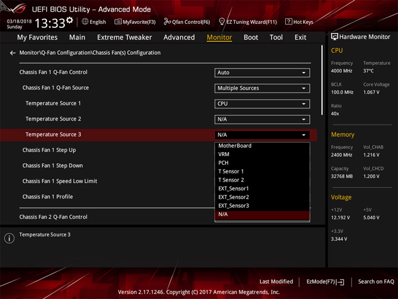Screen dimensions: 398x299
Task: Pick EXT_Sensor3 from the list
Action: pos(262,205)
